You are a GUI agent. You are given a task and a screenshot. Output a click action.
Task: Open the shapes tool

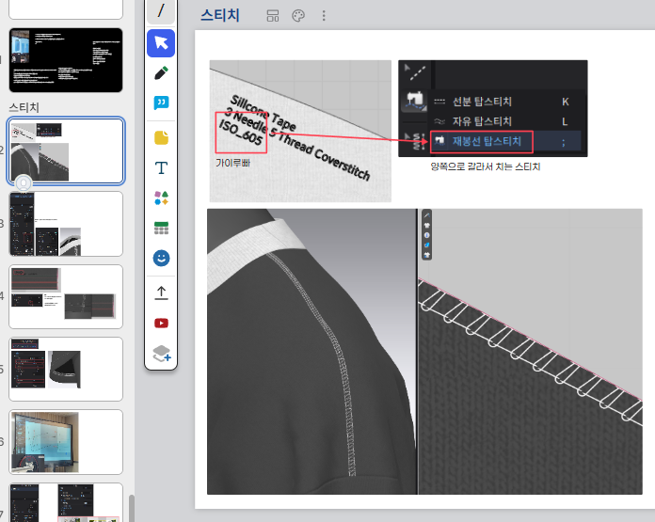tap(161, 198)
